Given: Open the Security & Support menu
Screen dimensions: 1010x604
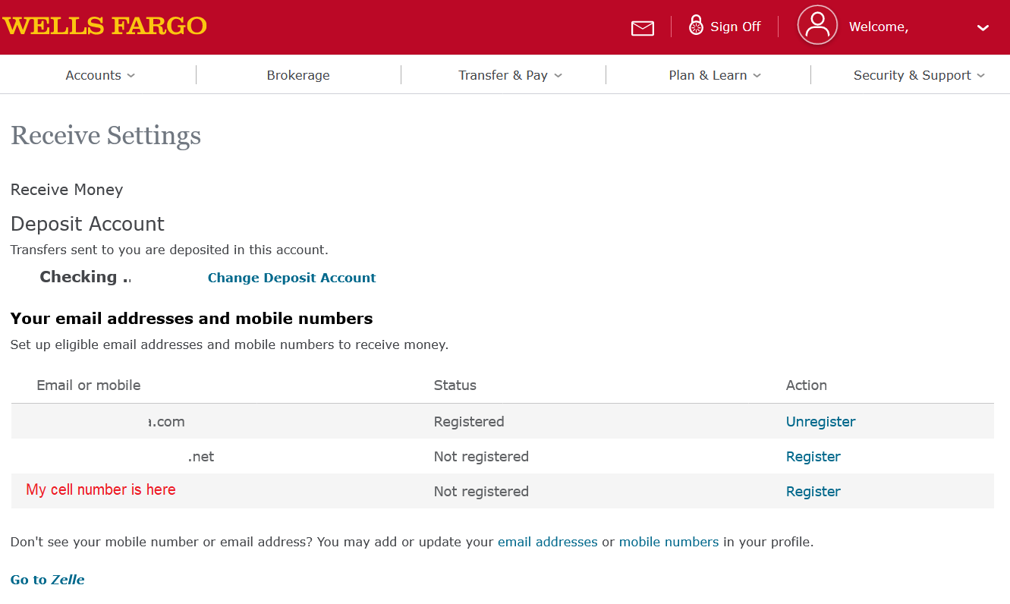Looking at the screenshot, I should coord(918,75).
